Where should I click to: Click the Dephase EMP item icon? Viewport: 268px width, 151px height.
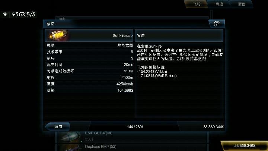(70, 148)
